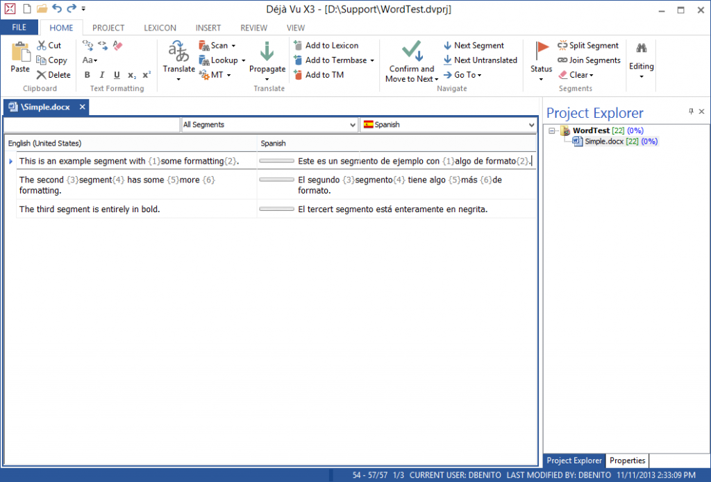Click Delete in the Clipboard group
711x482 pixels.
53,75
